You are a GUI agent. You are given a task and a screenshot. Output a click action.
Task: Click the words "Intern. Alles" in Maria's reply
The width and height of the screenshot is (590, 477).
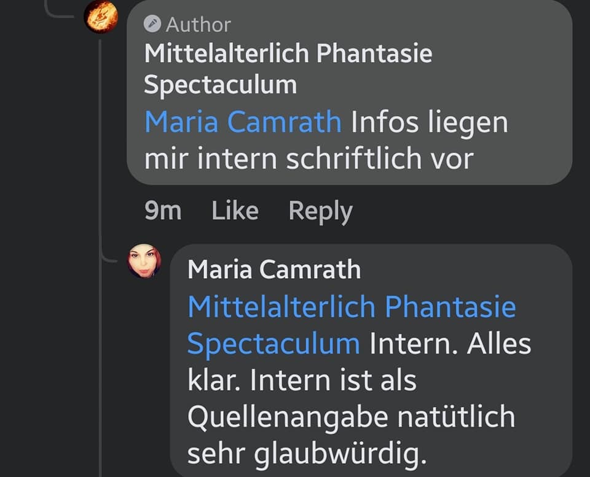click(x=450, y=343)
